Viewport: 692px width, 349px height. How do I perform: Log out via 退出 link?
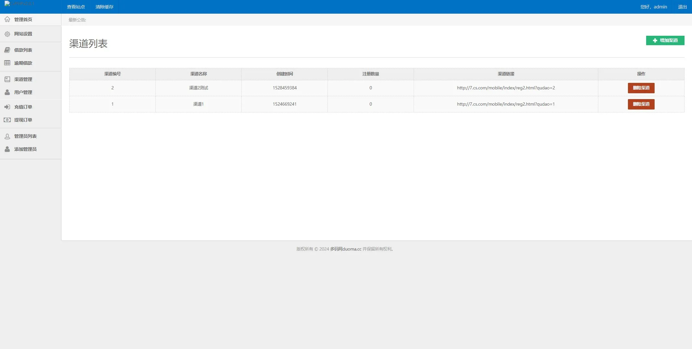(682, 7)
